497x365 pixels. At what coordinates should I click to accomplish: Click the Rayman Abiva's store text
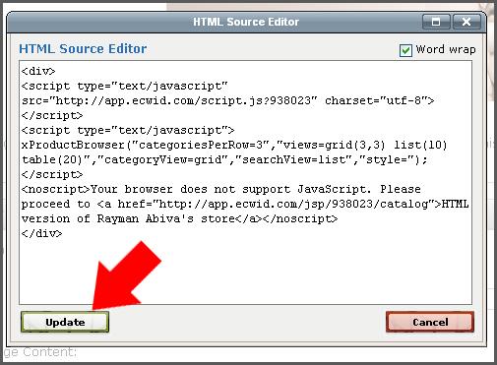[x=166, y=218]
